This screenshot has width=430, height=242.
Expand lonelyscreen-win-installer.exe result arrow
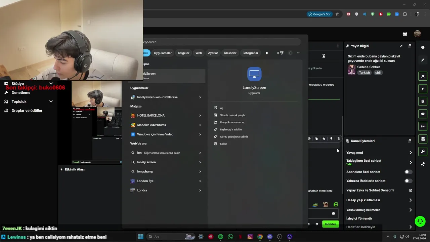click(200, 97)
